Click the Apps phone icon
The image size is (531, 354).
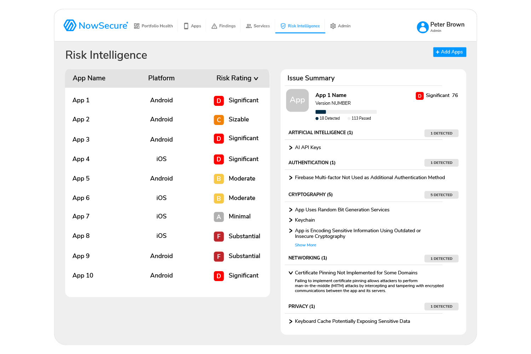click(186, 26)
